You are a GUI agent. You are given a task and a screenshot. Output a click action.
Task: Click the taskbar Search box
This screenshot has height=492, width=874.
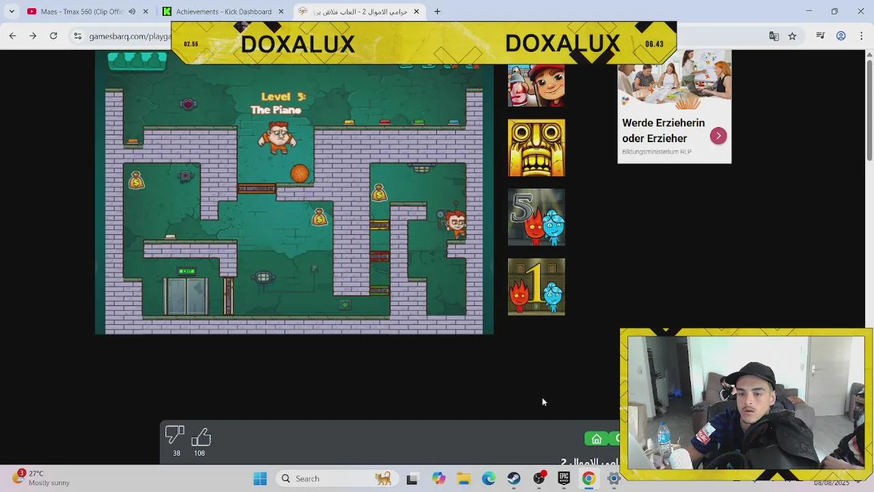(335, 479)
